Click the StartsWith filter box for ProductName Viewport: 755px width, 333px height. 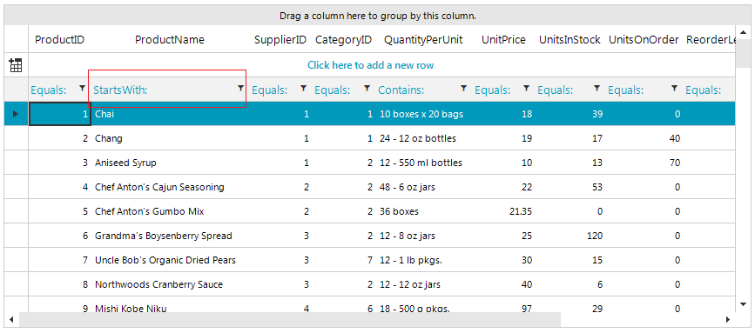163,90
